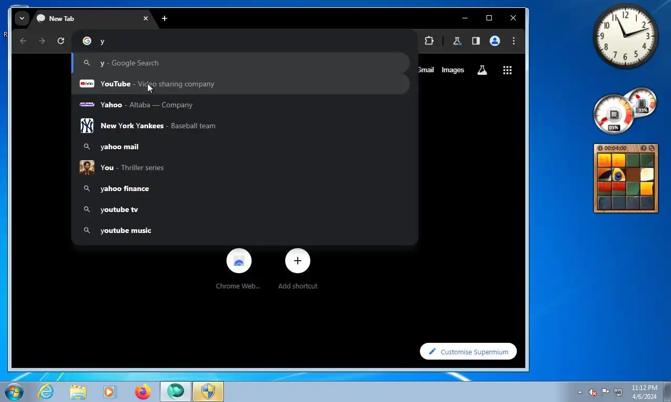Select Yahoo Altaba company suggestion
Viewport: 671px width, 402px height.
pyautogui.click(x=241, y=105)
